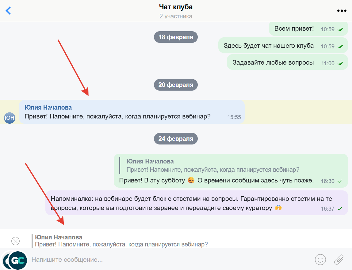The height and width of the screenshot is (270, 352).
Task: Click the '20 февраля' date badge
Action: click(x=176, y=85)
